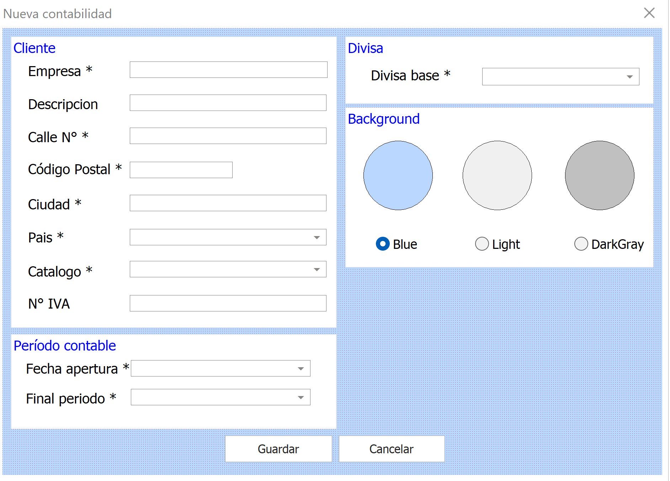Focus the Empresa text field
The image size is (670, 481).
point(228,70)
